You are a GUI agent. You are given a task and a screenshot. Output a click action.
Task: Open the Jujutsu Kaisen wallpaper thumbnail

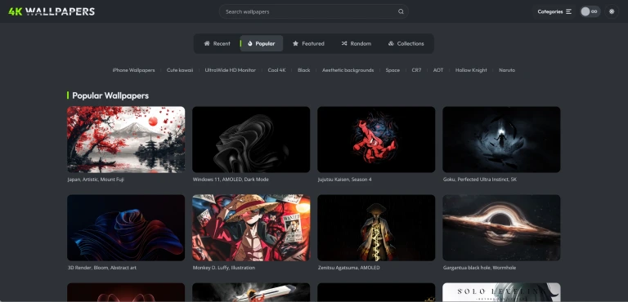point(376,140)
